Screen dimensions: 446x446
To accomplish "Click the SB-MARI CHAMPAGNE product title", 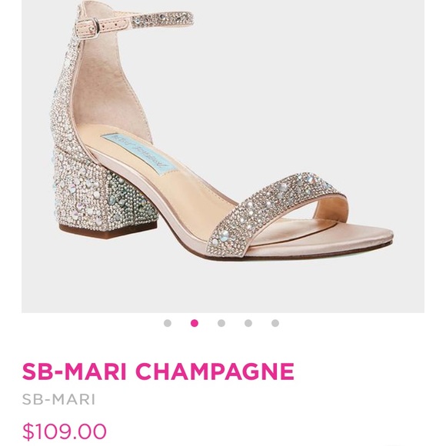I will (x=158, y=371).
